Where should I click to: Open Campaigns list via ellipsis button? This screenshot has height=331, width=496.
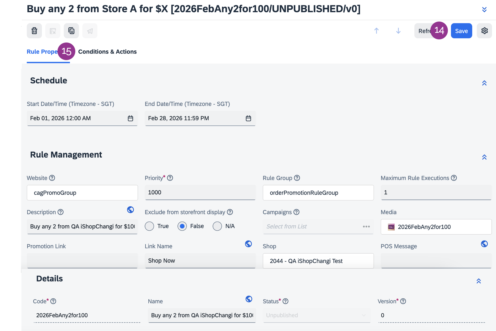[366, 227]
